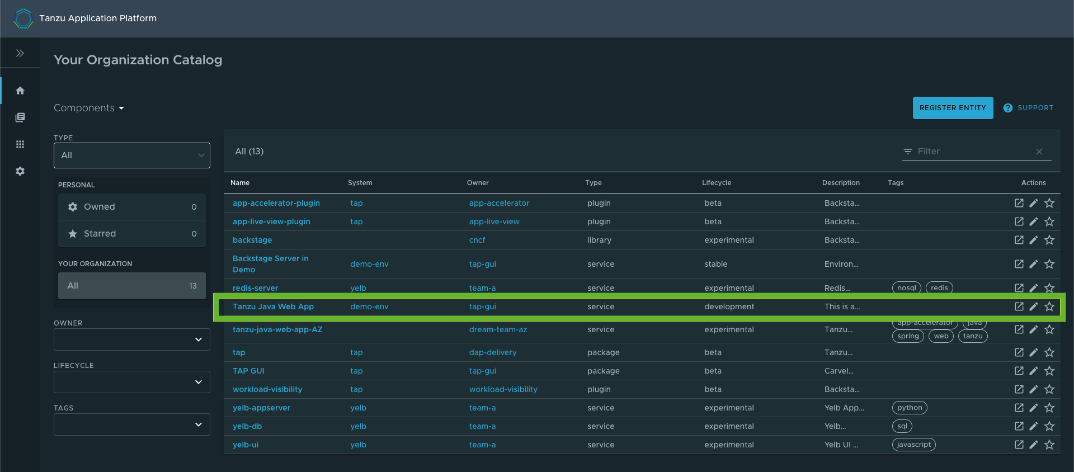Screen dimensions: 1074x472
Task: Clear the table filter with X
Action: pyautogui.click(x=1039, y=152)
